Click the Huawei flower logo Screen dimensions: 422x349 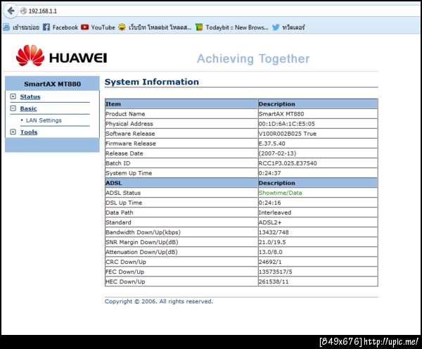[30, 56]
